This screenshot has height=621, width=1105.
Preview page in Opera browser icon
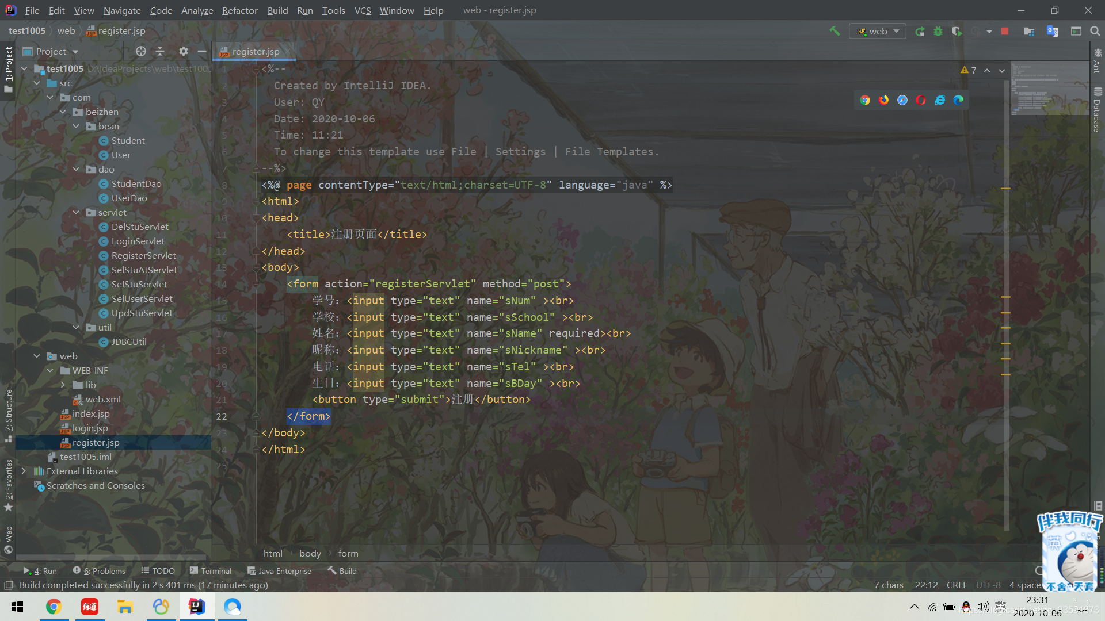click(x=921, y=100)
